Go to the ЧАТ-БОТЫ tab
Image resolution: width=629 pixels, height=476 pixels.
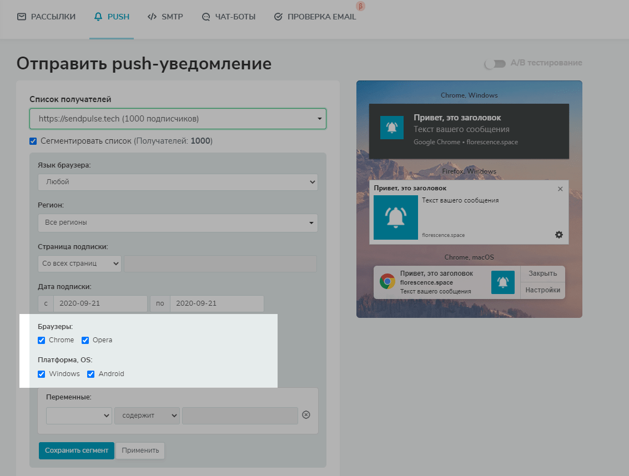[x=229, y=17]
